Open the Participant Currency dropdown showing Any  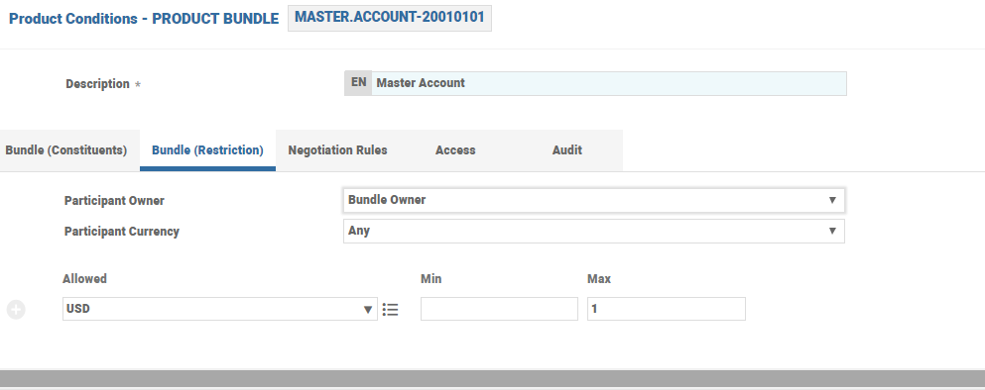tap(593, 231)
